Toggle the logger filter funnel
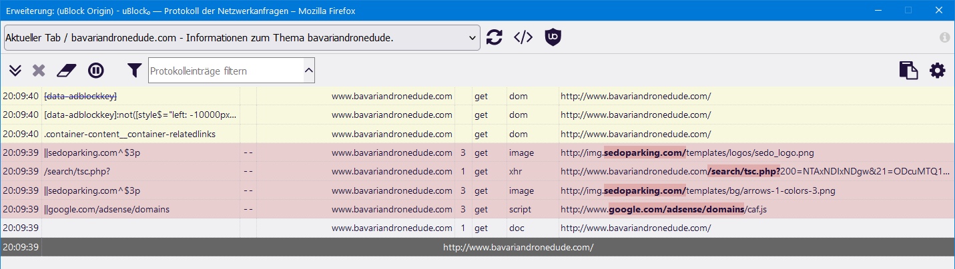 tap(135, 70)
